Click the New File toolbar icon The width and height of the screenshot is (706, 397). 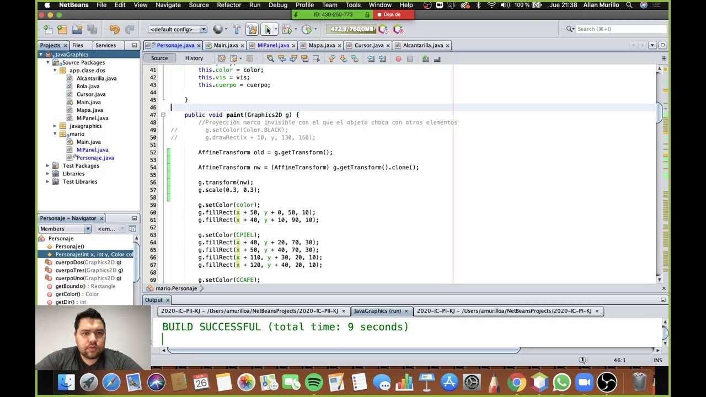pyautogui.click(x=48, y=29)
